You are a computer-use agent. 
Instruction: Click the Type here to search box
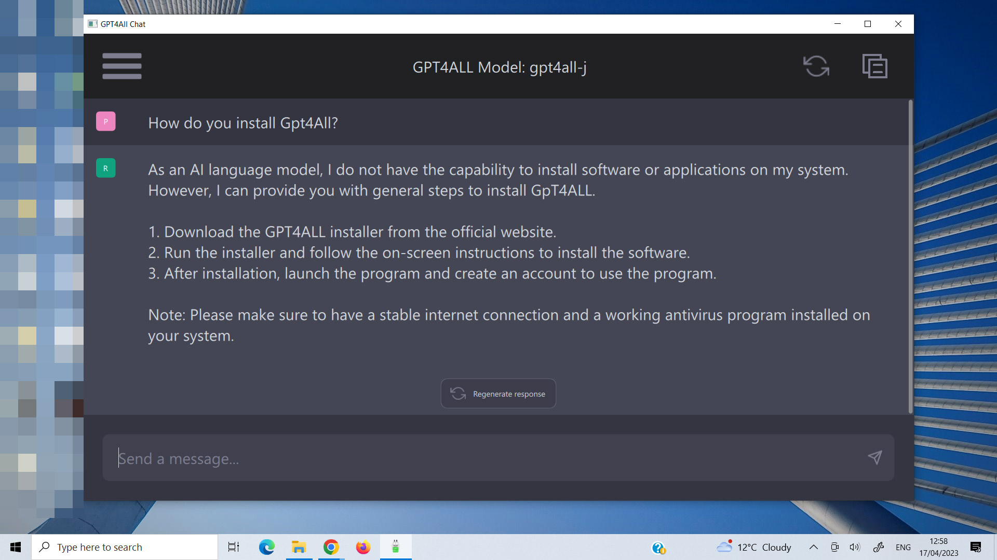coord(125,547)
